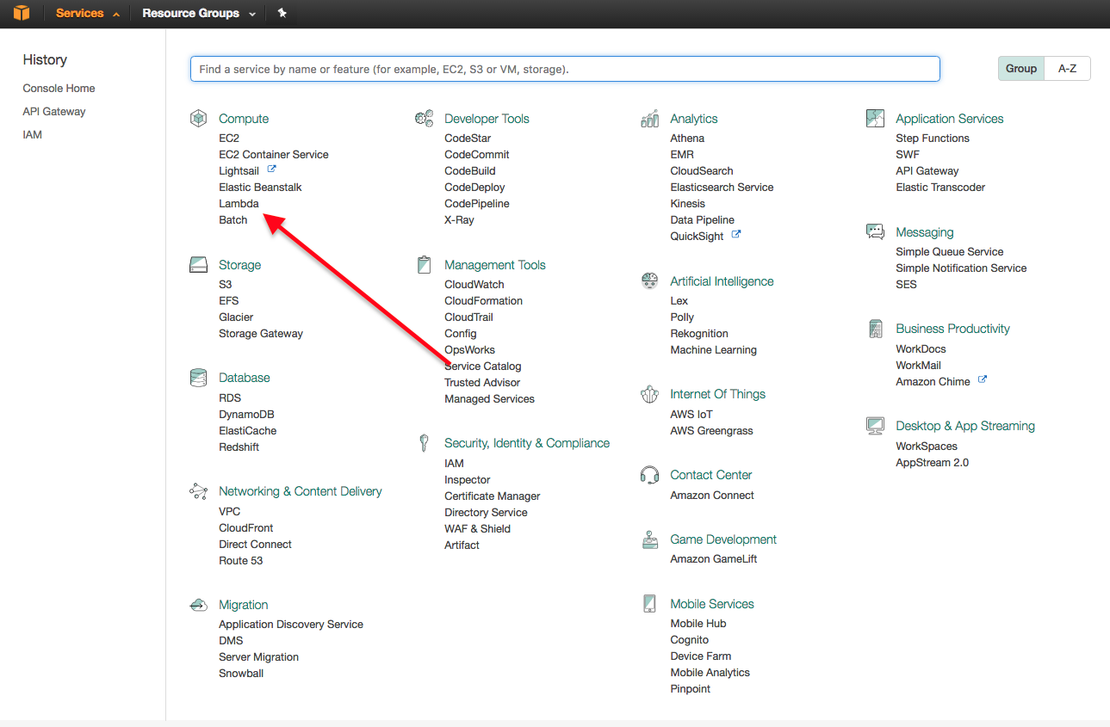Open Athena analytics service
1110x727 pixels.
point(687,139)
